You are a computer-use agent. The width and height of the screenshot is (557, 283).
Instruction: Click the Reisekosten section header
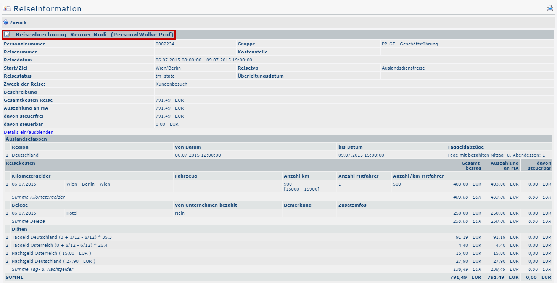coord(20,163)
